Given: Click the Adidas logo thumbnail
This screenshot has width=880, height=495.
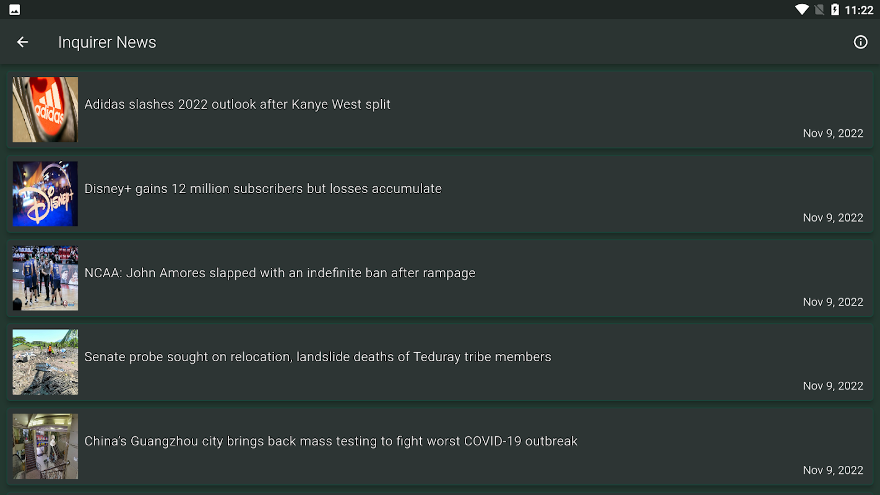Looking at the screenshot, I should coord(45,110).
